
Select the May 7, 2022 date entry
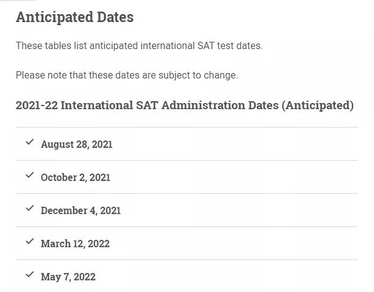(x=68, y=277)
